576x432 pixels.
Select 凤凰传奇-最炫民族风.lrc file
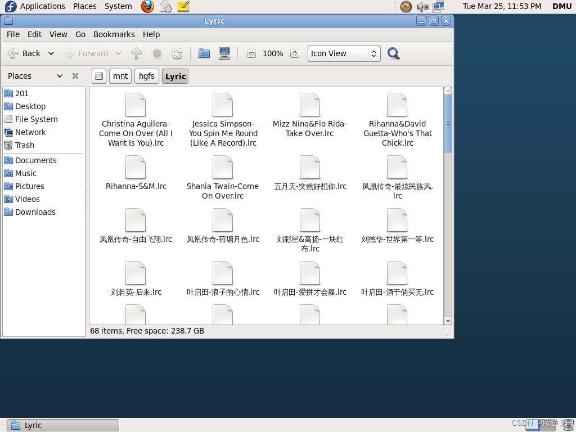(397, 168)
